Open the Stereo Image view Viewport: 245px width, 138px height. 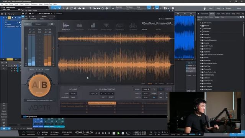106,26
